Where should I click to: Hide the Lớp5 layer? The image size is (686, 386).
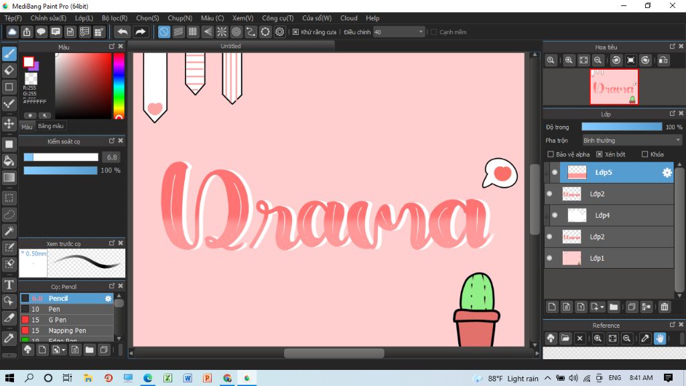coord(554,172)
